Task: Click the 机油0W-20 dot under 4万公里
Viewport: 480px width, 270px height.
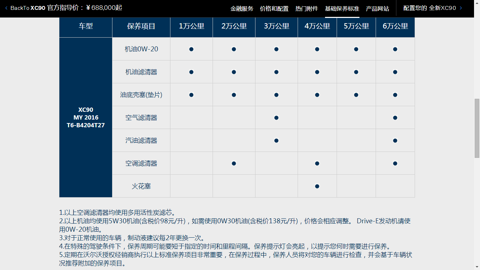Action: point(317,49)
